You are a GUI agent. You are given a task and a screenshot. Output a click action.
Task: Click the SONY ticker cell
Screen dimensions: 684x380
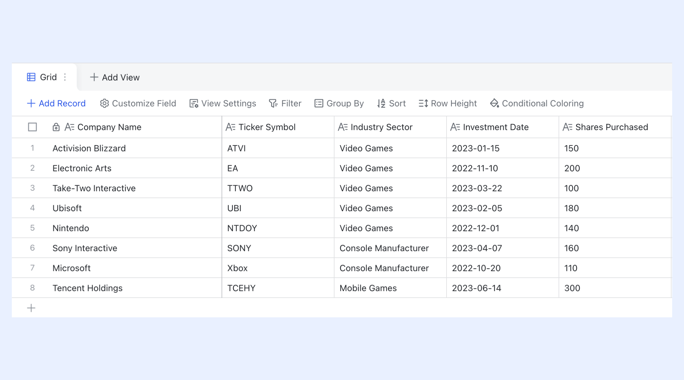point(278,248)
